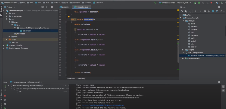Toggle the eye view options in Run panel

pyautogui.click(x=5, y=100)
